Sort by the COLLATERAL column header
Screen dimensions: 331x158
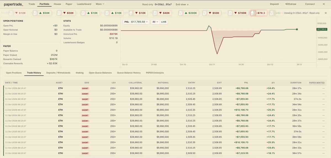click(x=135, y=83)
